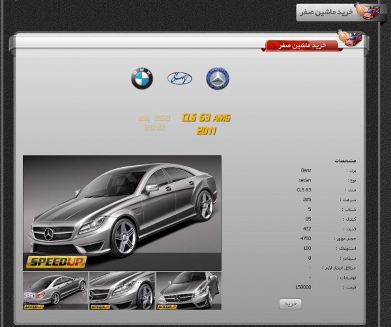Click the SPEEDUP logo on main image
Viewport: 391px width, 327px height.
point(56,262)
